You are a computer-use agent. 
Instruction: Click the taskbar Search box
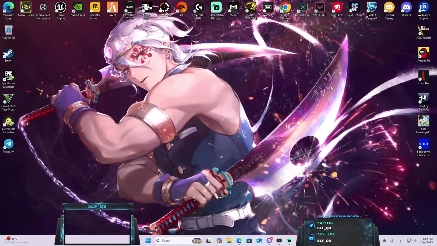pos(179,241)
